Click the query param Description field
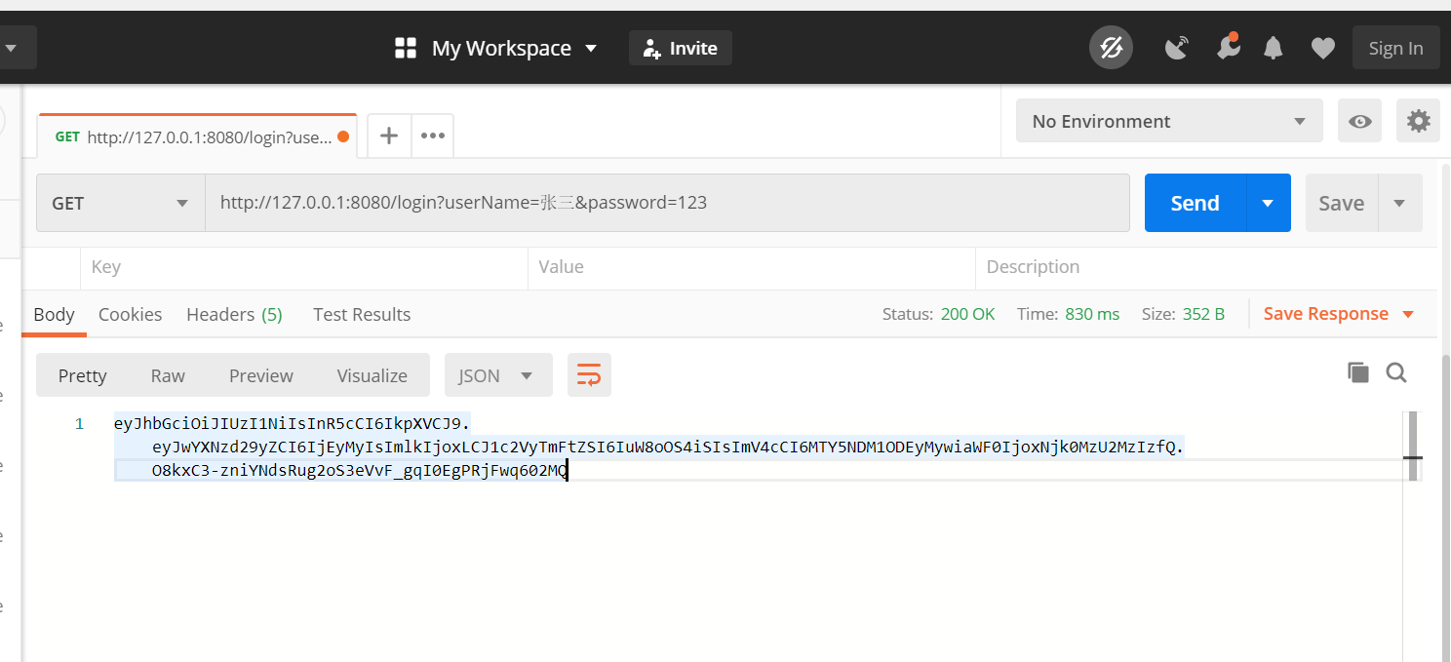Image resolution: width=1451 pixels, height=662 pixels. coord(1205,267)
